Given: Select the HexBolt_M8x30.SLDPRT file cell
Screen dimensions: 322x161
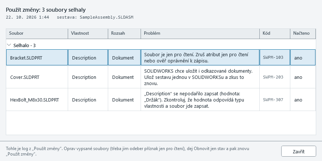Looking at the screenshot, I should coord(37,100).
